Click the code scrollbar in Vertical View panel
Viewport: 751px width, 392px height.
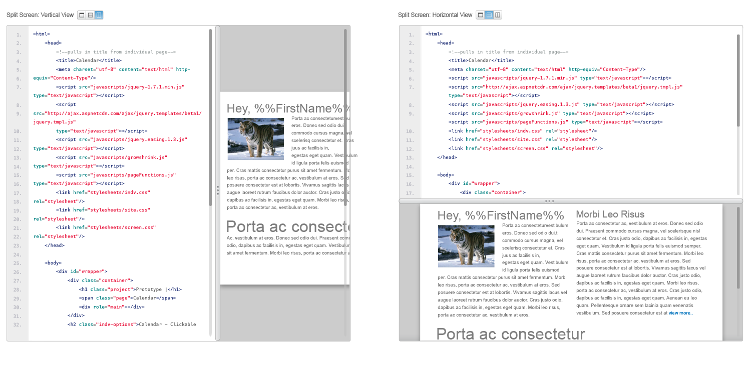[x=210, y=117]
